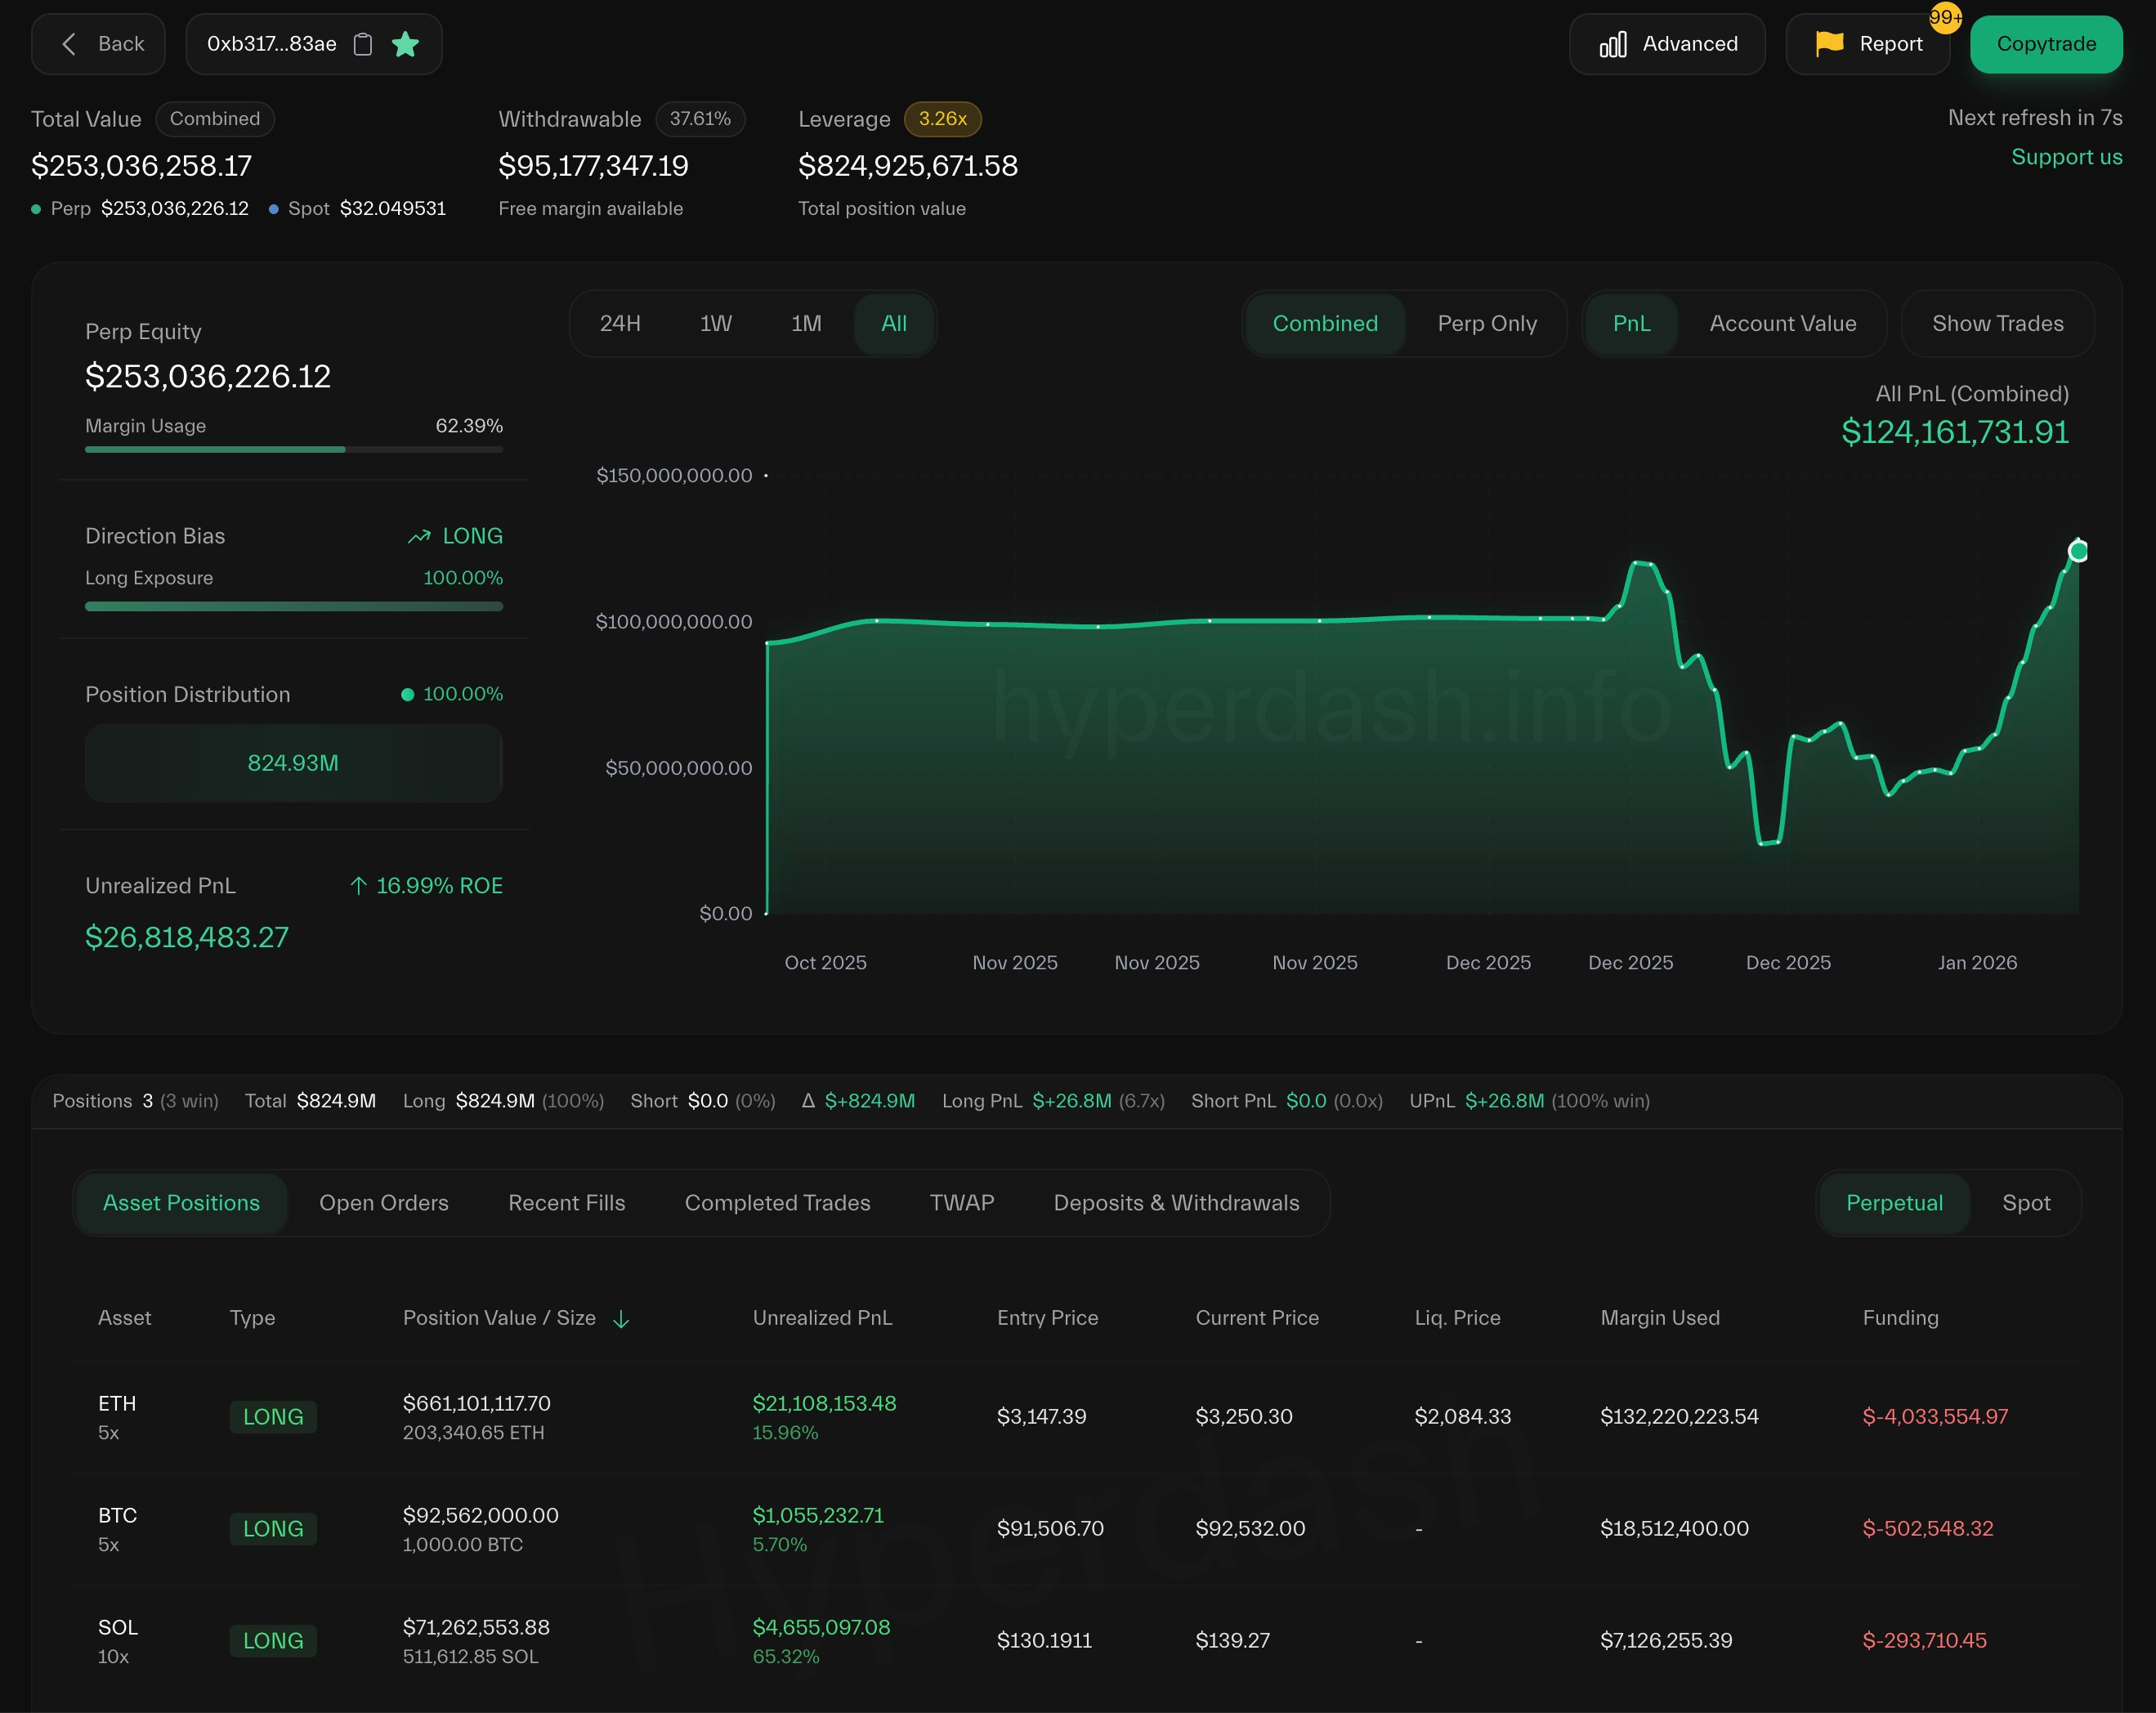Screen dimensions: 2156x1713
Task: Open the Open Orders tab
Action: (x=384, y=1203)
